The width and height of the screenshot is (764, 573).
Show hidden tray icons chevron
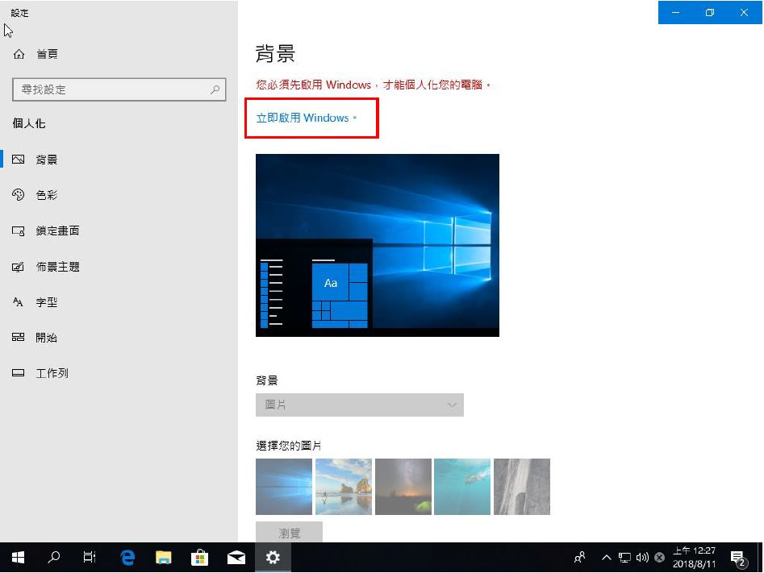pos(606,558)
